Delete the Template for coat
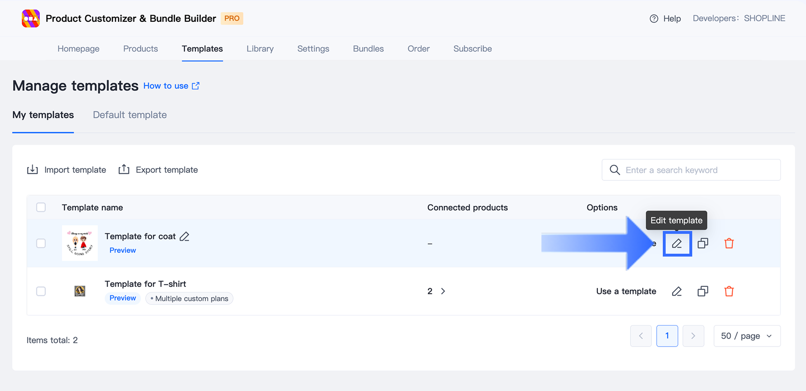 coord(729,243)
